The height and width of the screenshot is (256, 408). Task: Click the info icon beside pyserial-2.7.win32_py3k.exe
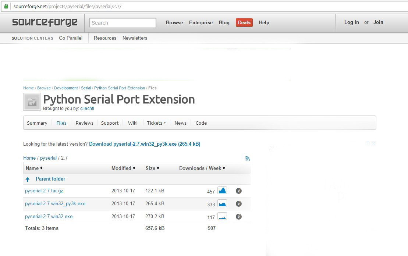239,203
